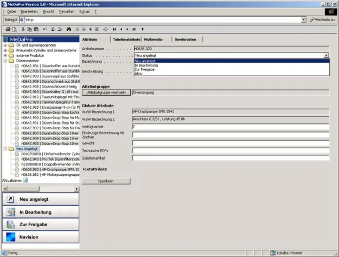
Task: Choose 'Aktiv' in the status dropdown list
Action: [138, 73]
